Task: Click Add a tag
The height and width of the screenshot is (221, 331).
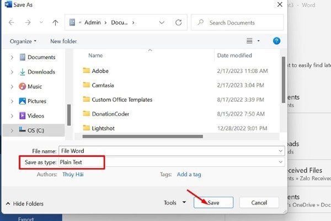Action: pyautogui.click(x=189, y=175)
